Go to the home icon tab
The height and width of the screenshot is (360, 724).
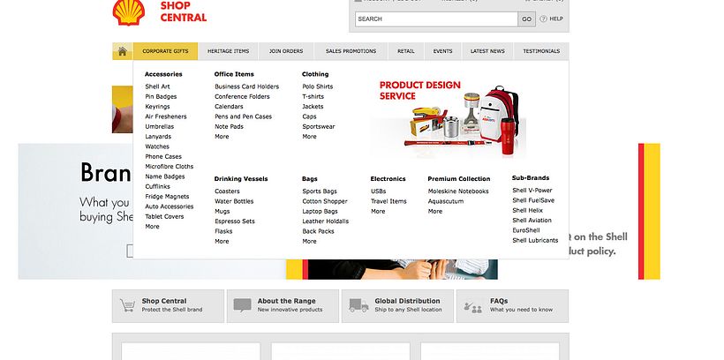pyautogui.click(x=123, y=51)
